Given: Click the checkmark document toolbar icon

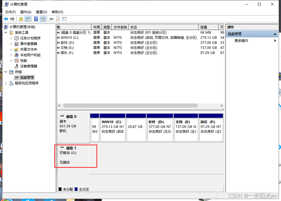Looking at the screenshot, I should coord(58,19).
